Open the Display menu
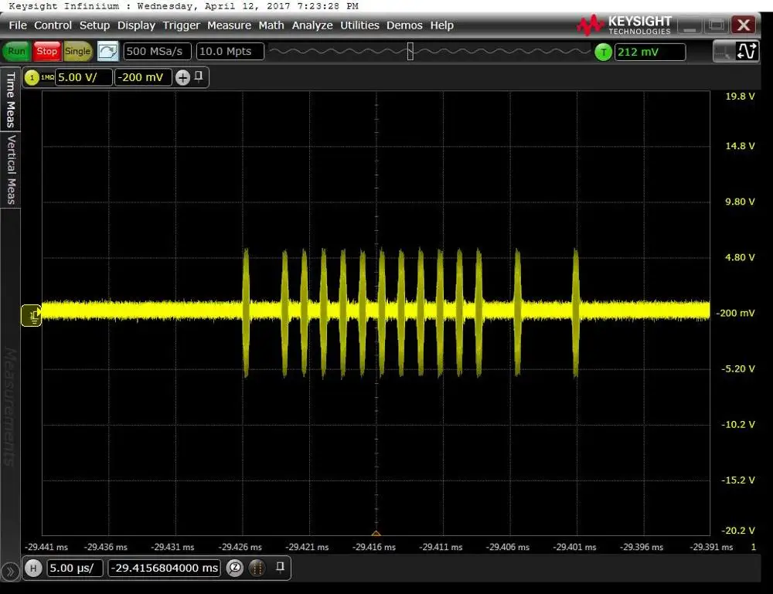This screenshot has width=773, height=594. (136, 25)
